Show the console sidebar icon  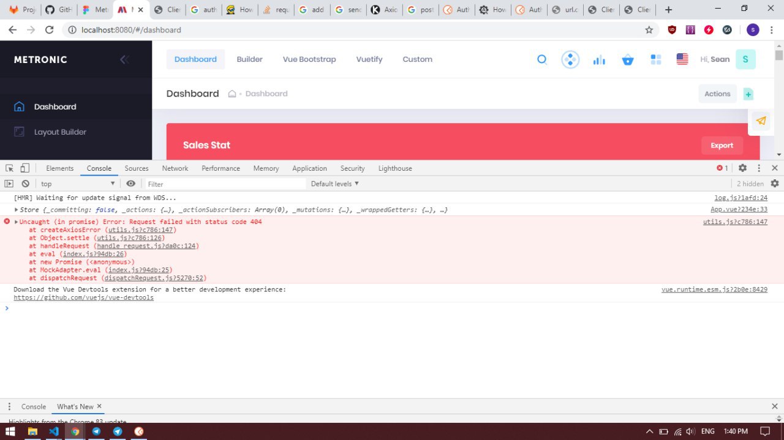(x=9, y=184)
